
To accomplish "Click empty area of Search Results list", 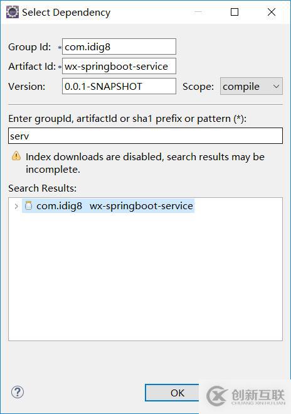I will [145, 277].
